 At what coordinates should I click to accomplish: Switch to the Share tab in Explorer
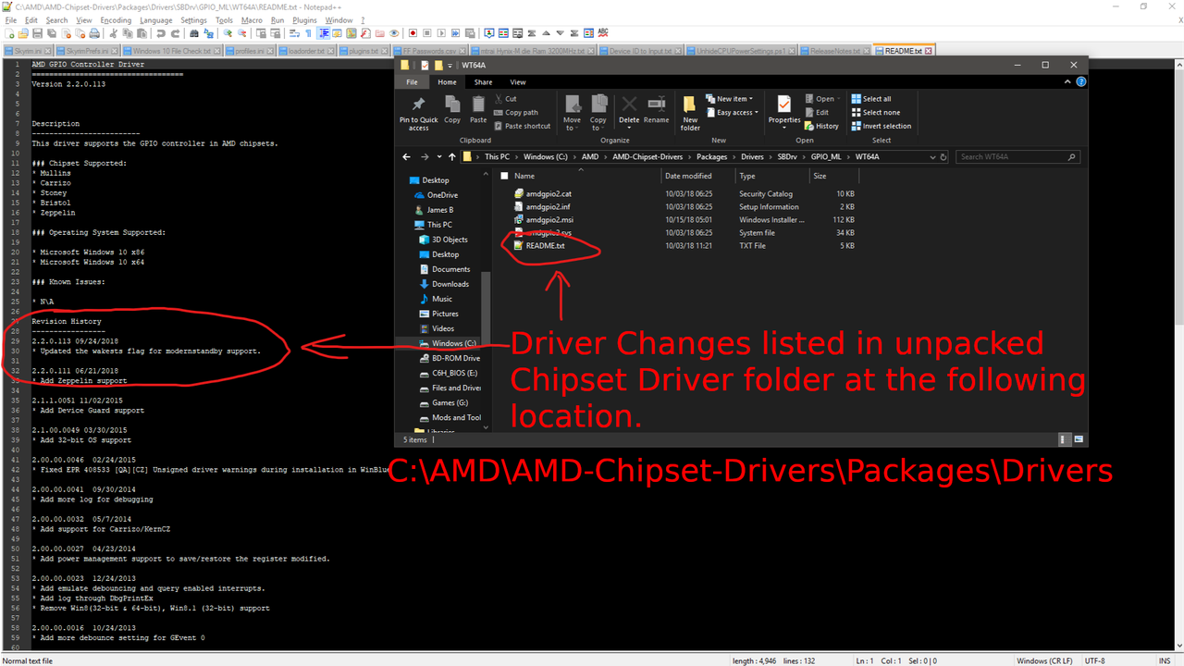pyautogui.click(x=483, y=82)
